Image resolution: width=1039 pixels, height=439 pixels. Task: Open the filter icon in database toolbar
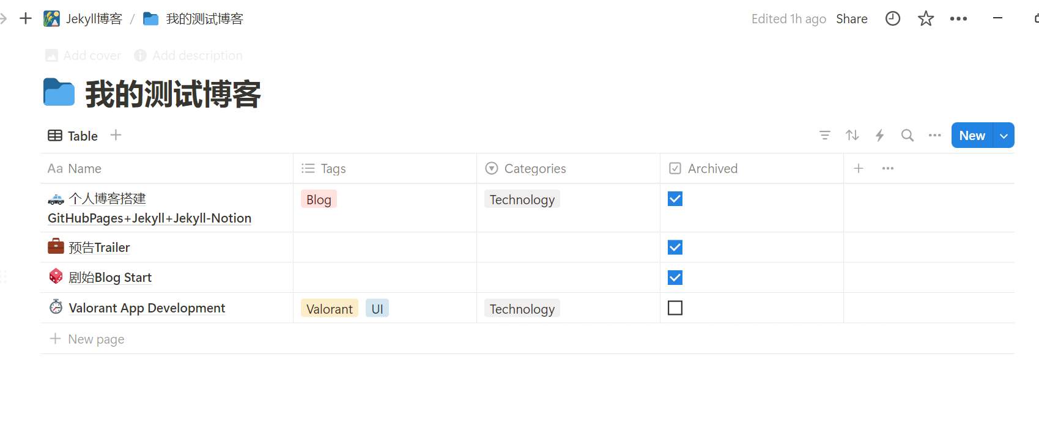click(824, 135)
